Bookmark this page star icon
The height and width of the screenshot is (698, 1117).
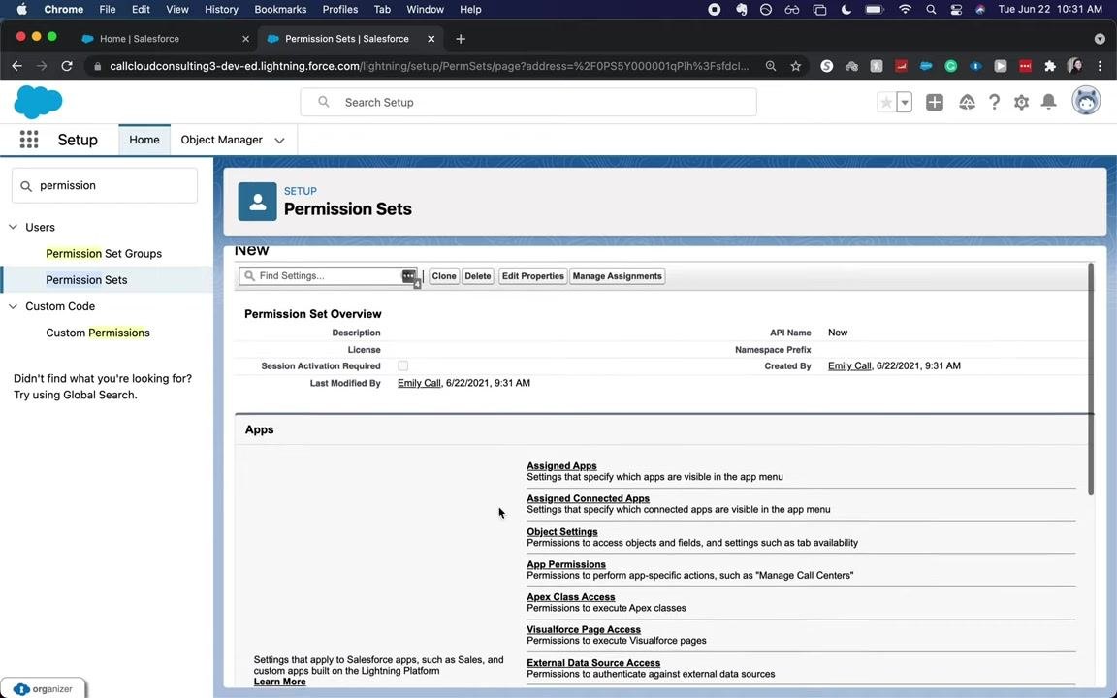click(x=796, y=66)
